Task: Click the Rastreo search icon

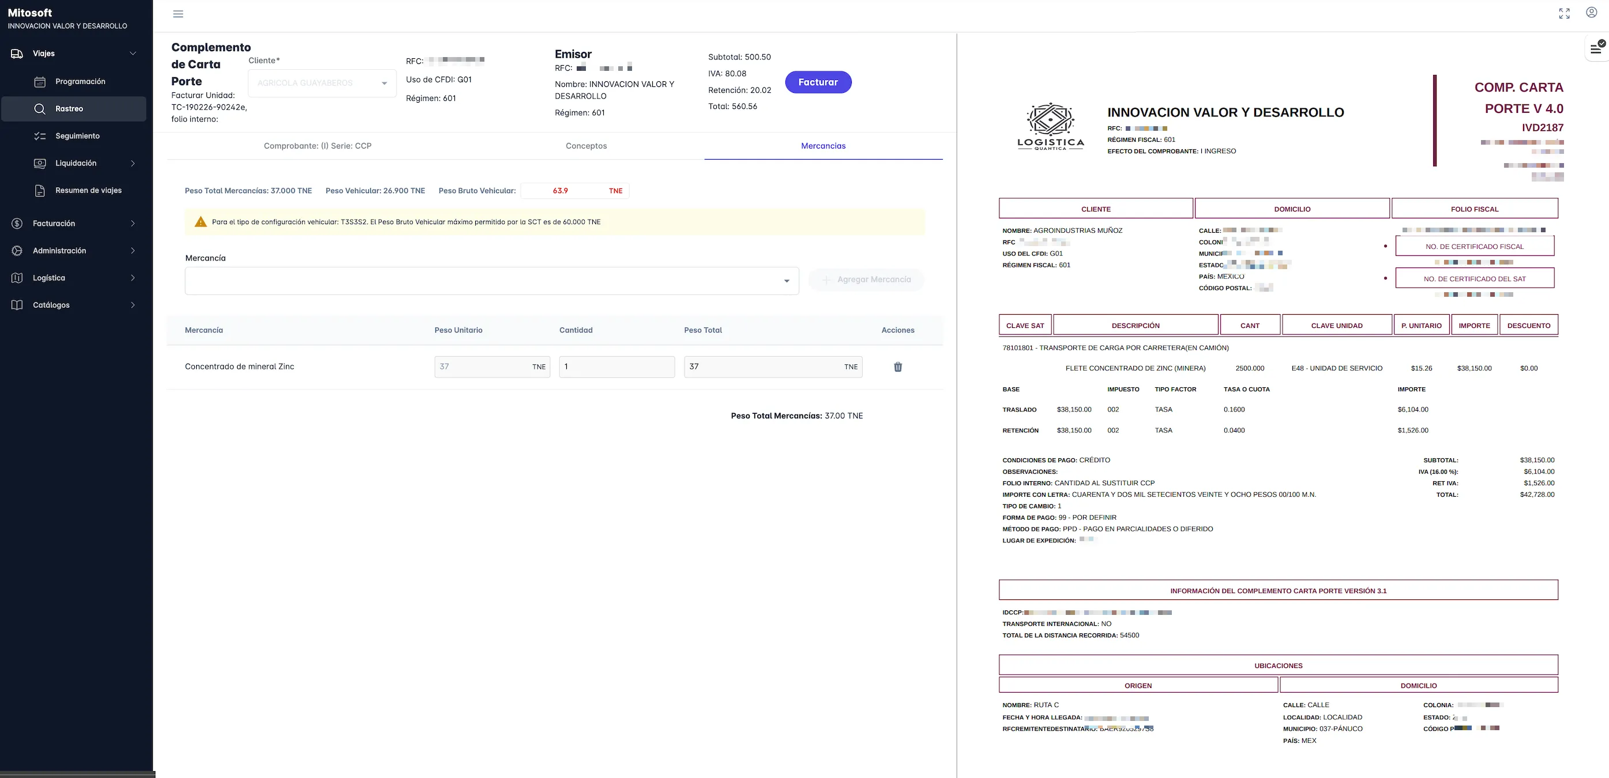Action: tap(40, 109)
